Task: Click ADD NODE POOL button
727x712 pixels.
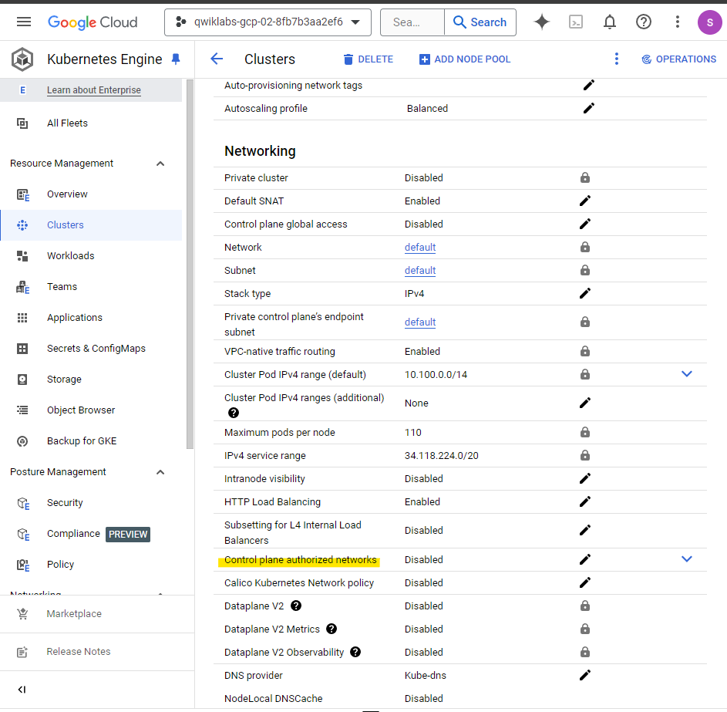Action: click(465, 59)
